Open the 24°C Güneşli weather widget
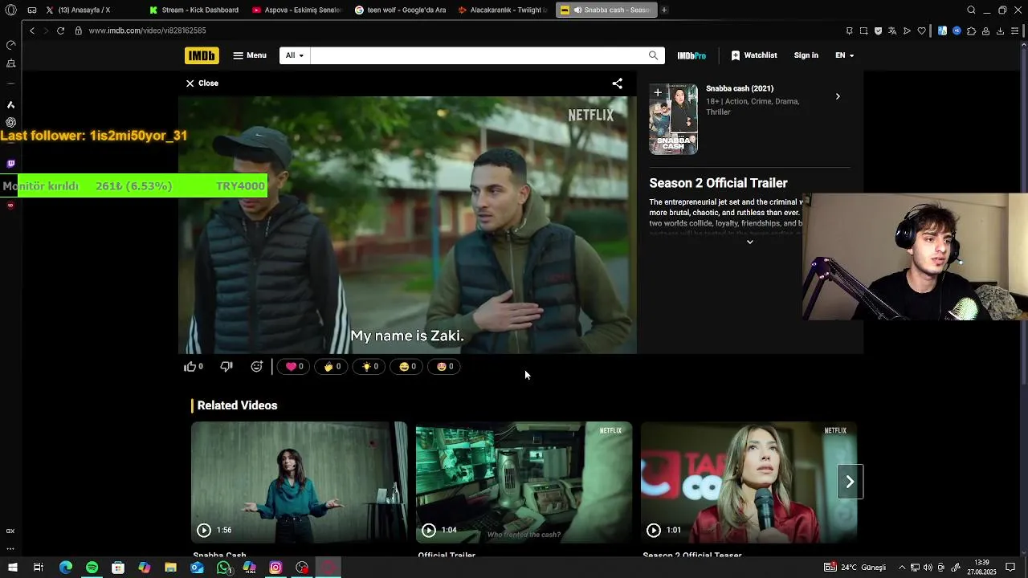Screen dimensions: 1028x578 point(855,568)
